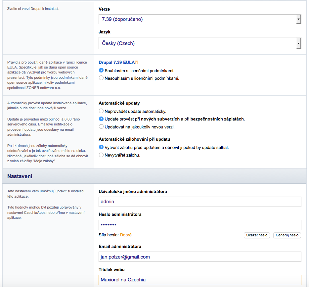Click the 'Titulek webu' site title field
This screenshot has height=287, width=309.
click(200, 280)
